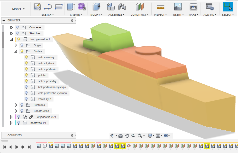
Task: Collapse the Bodies folder
Action: (16, 51)
